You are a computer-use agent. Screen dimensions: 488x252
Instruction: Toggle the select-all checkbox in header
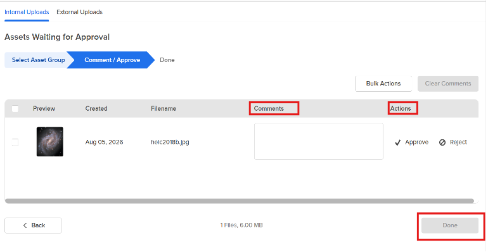[15, 108]
